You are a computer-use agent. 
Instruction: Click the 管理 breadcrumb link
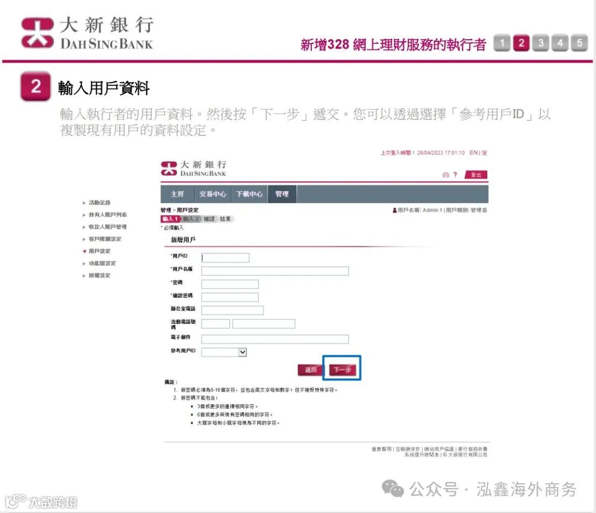(166, 210)
